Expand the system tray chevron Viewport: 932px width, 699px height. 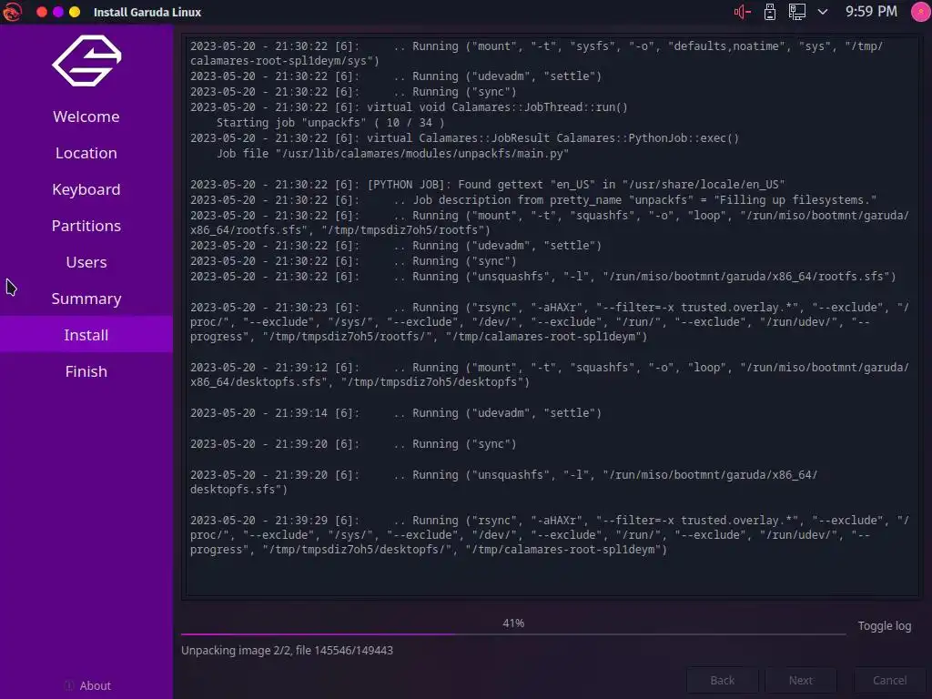point(823,12)
